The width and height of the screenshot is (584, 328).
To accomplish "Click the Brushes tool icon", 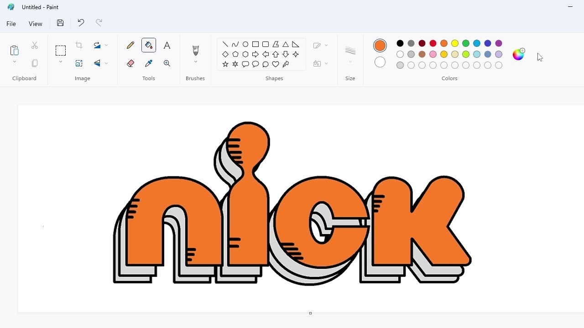I will (196, 50).
